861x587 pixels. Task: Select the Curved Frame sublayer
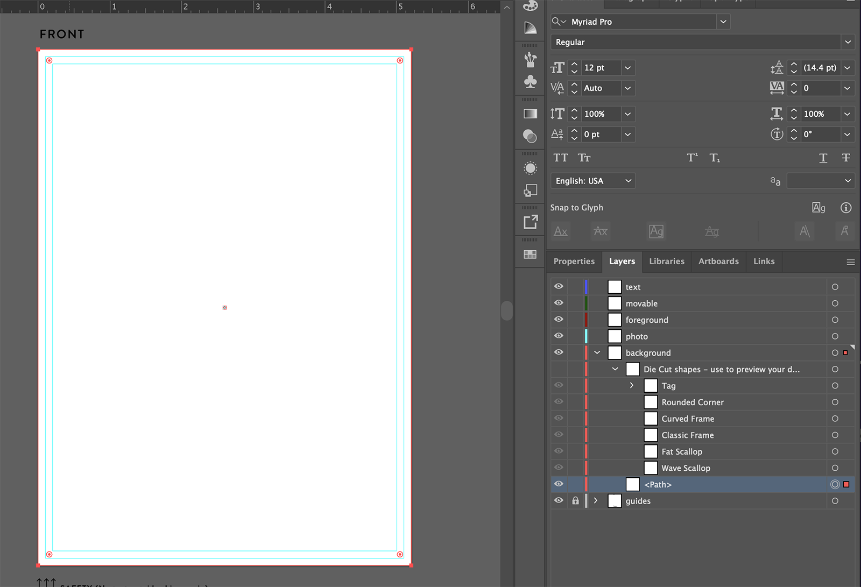pyautogui.click(x=688, y=419)
